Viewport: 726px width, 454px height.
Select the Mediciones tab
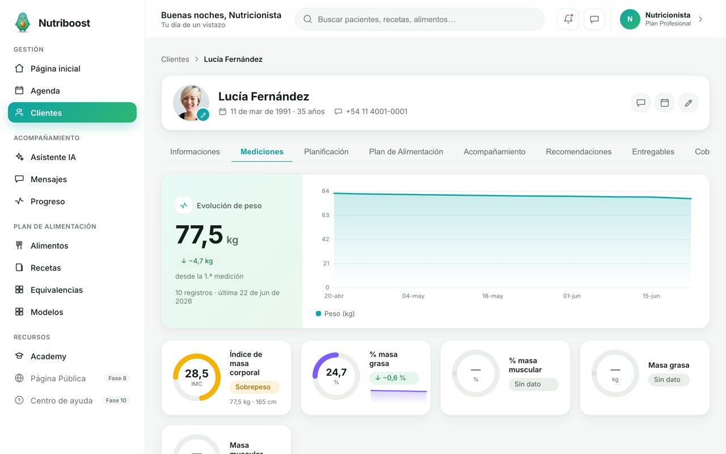pos(262,152)
